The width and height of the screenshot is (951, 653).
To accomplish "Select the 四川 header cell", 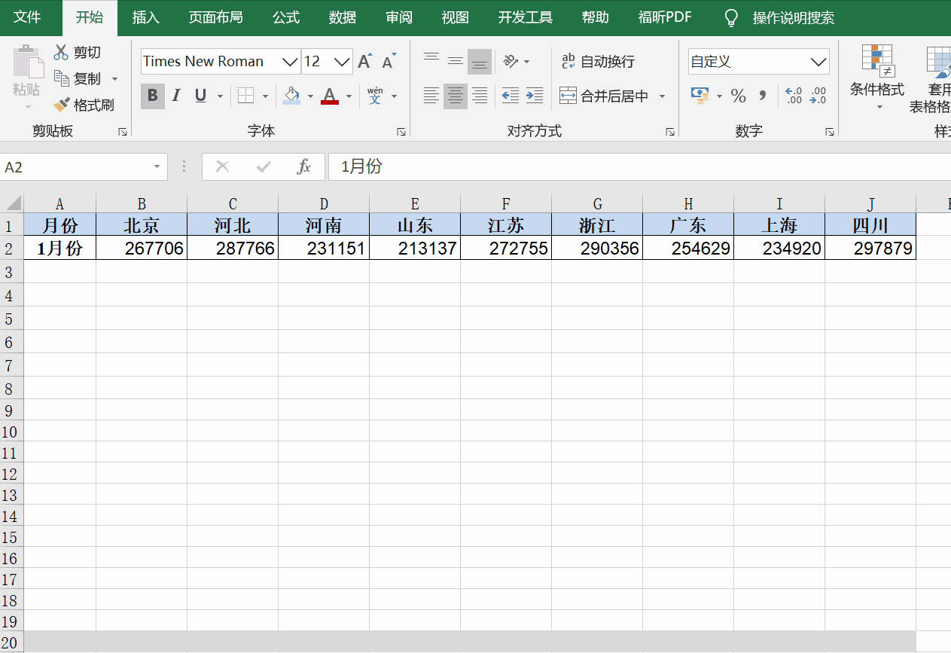I will [870, 224].
